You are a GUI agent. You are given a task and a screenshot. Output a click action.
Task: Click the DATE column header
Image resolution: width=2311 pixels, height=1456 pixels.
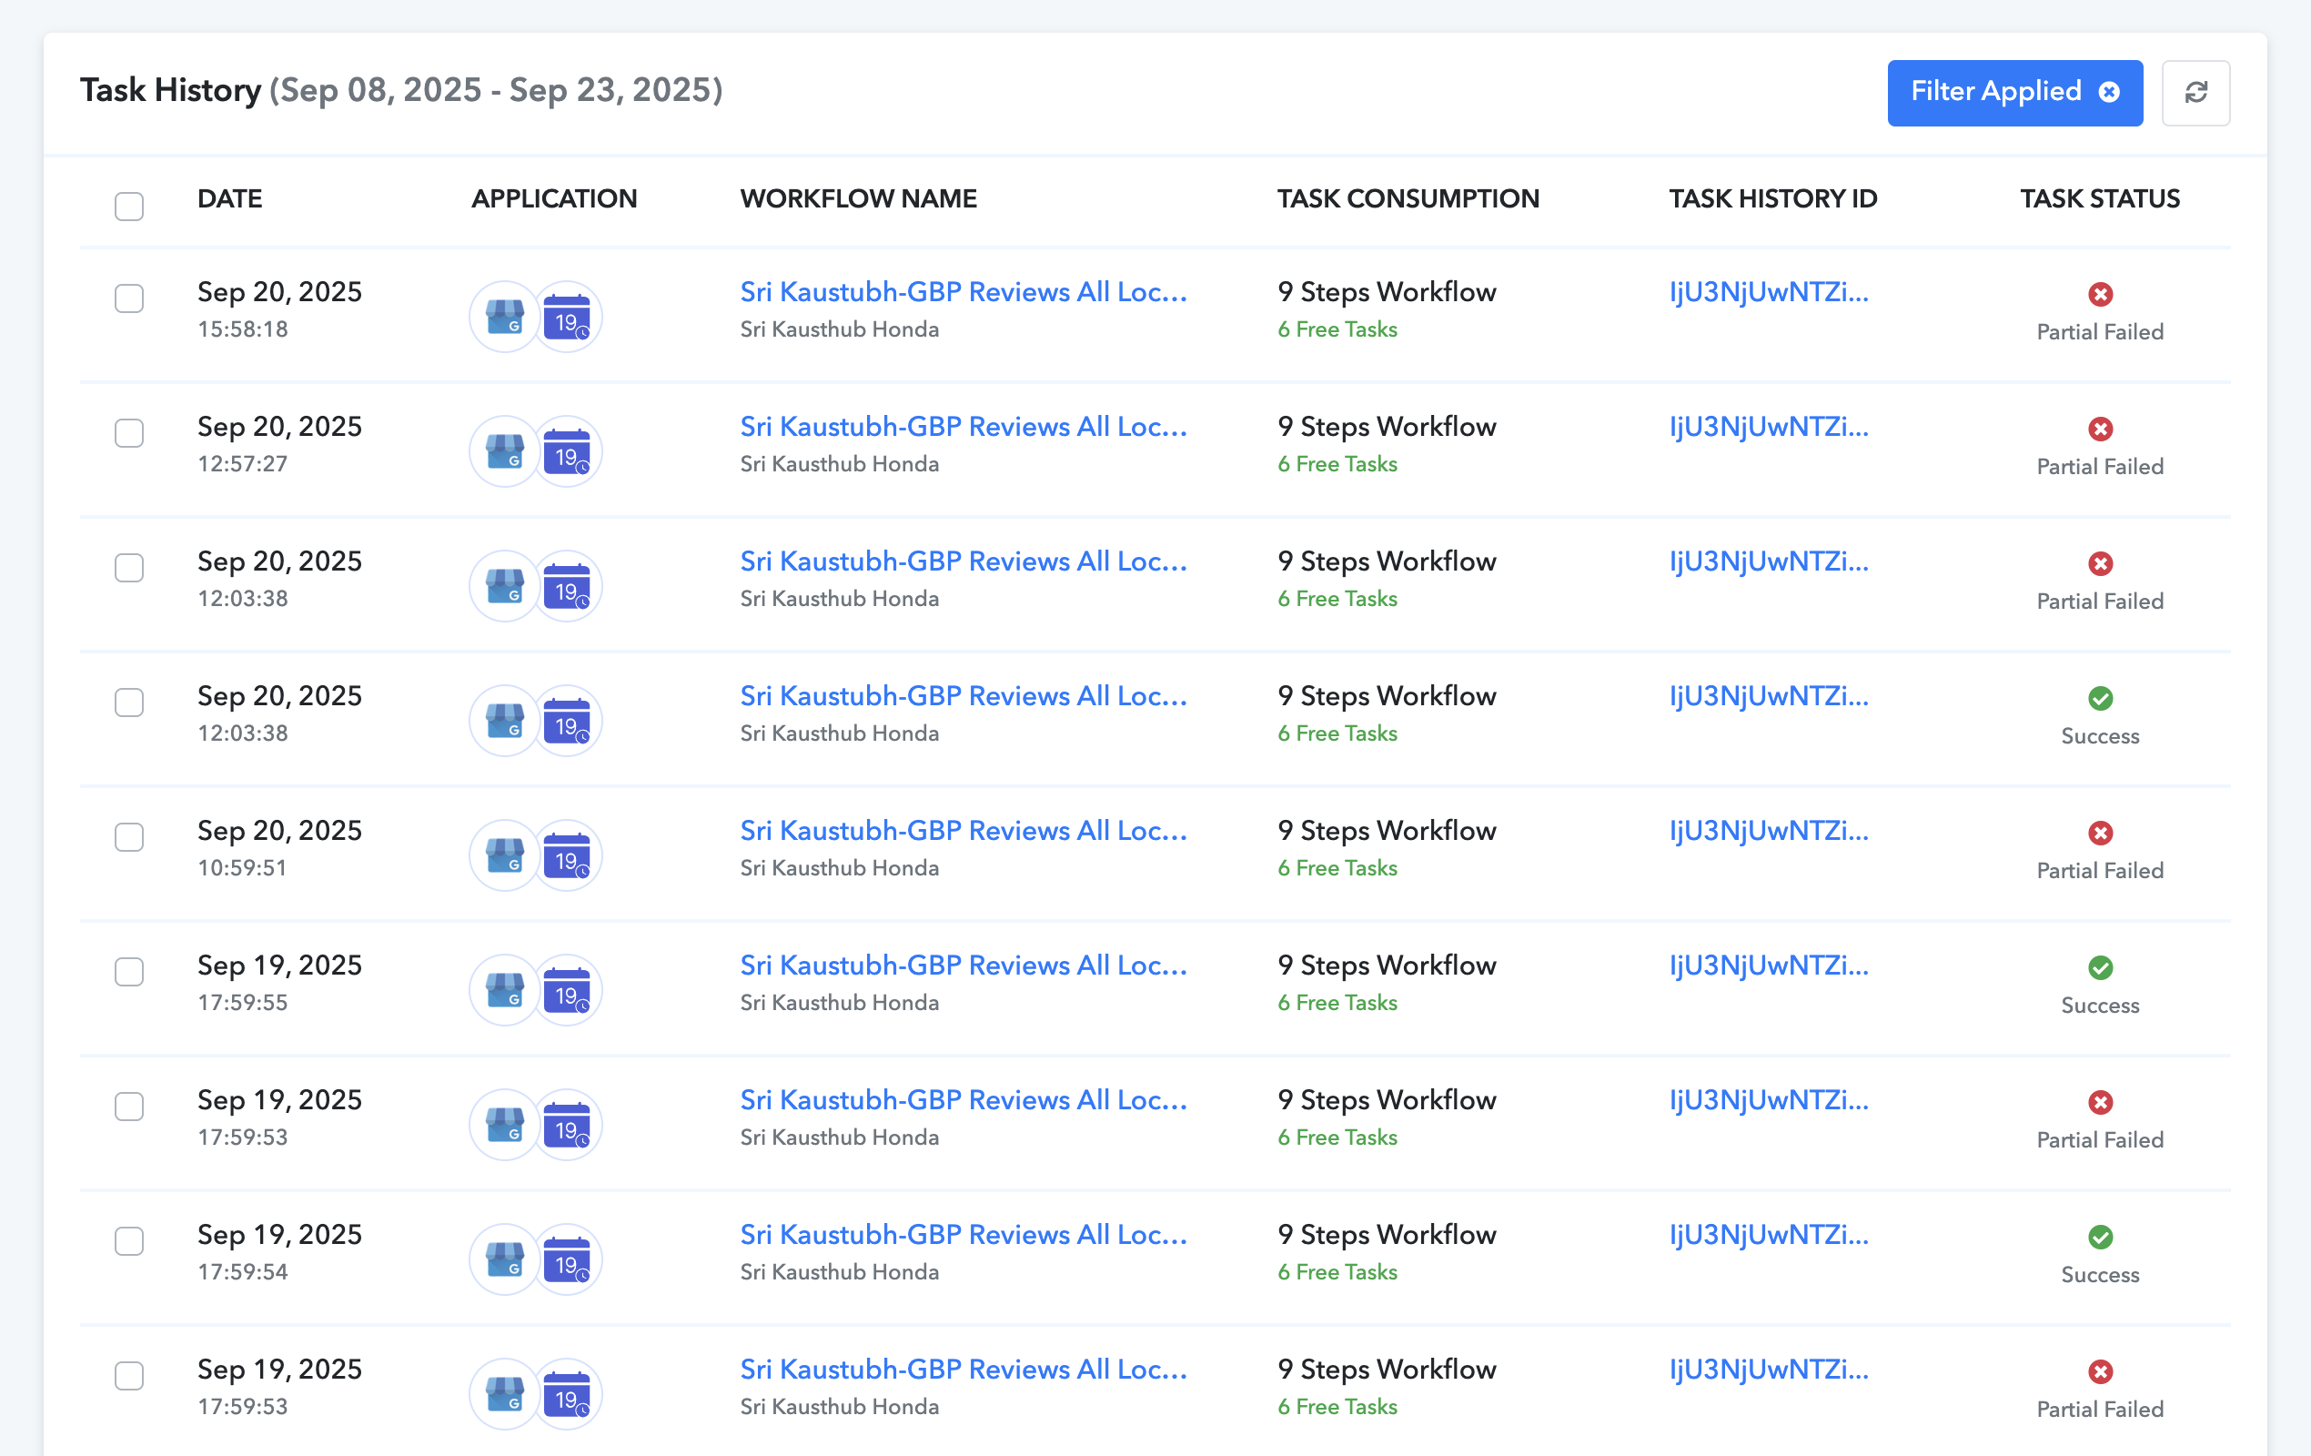pyautogui.click(x=229, y=198)
